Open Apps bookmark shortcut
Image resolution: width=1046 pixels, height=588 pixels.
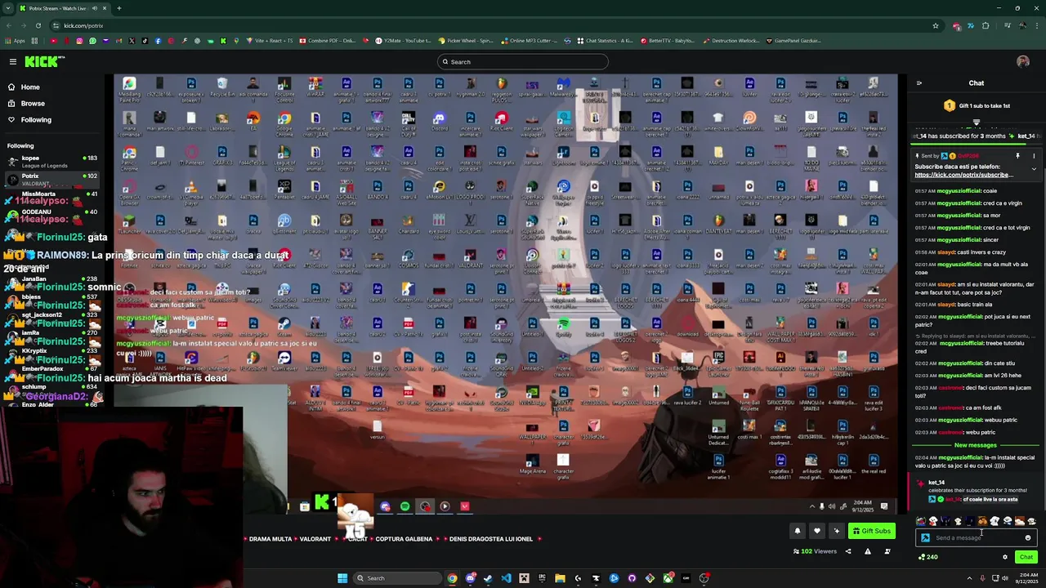pos(16,41)
